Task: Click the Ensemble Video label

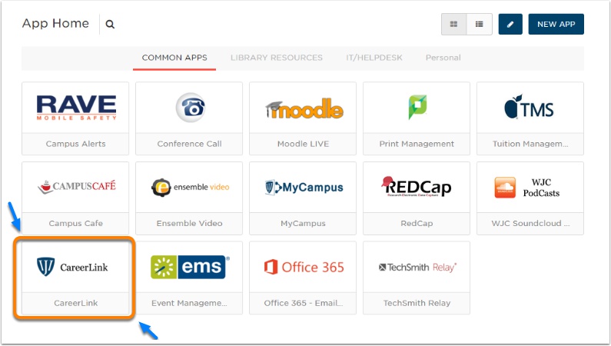Action: pos(189,223)
